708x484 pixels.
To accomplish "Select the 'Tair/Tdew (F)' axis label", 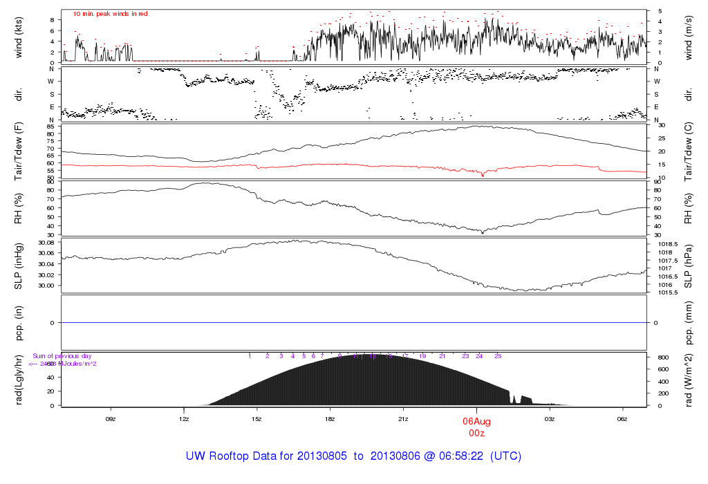I will [19, 151].
